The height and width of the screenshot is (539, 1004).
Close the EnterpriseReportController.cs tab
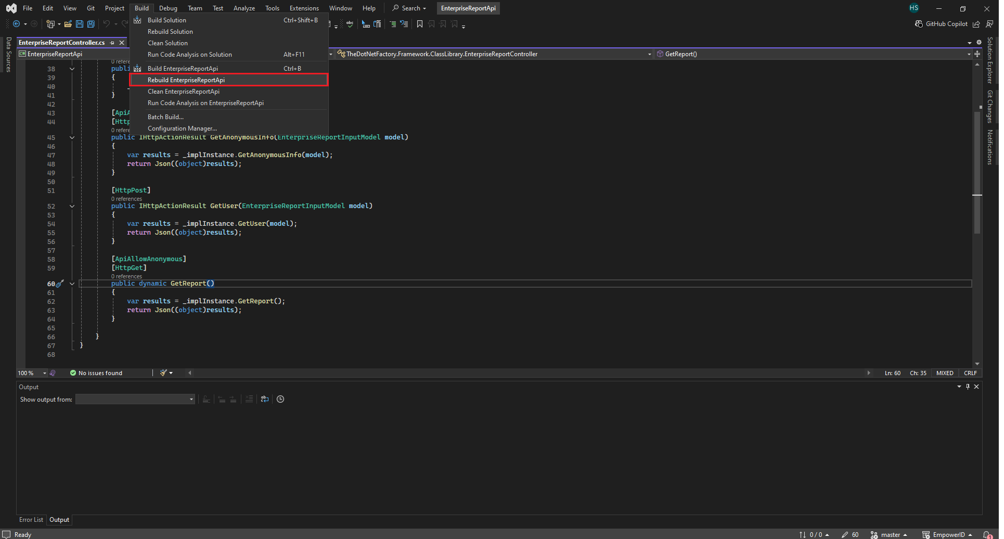click(x=122, y=43)
